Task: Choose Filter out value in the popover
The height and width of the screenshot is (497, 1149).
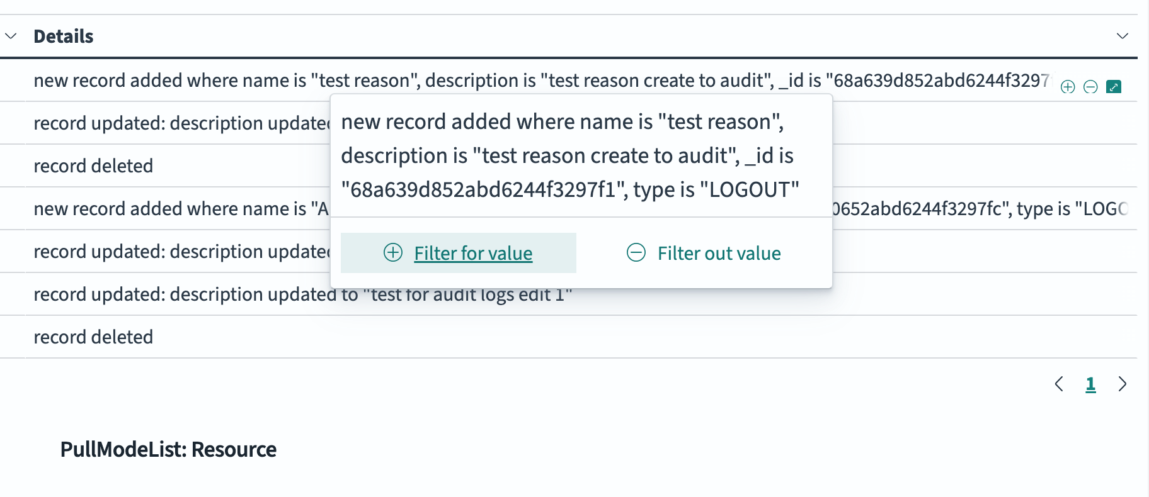Action: point(719,254)
